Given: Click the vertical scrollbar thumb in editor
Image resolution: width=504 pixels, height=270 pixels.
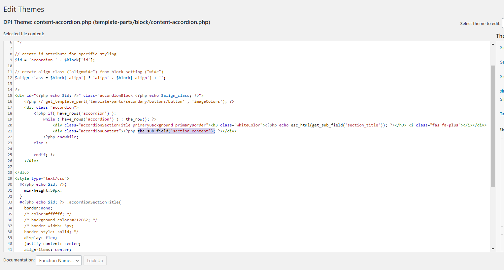Looking at the screenshot, I should tap(493, 125).
